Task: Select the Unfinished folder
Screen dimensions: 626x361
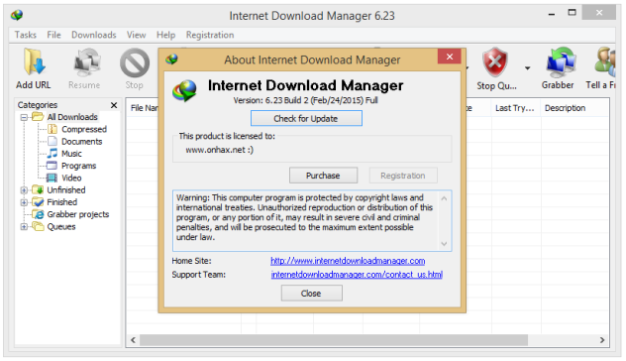Action: [x=66, y=189]
